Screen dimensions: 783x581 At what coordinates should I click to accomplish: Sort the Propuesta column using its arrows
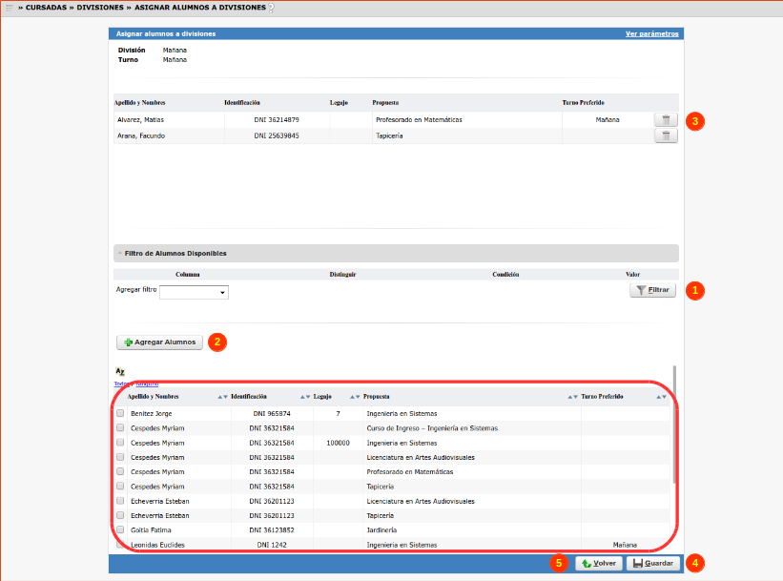[x=573, y=396]
